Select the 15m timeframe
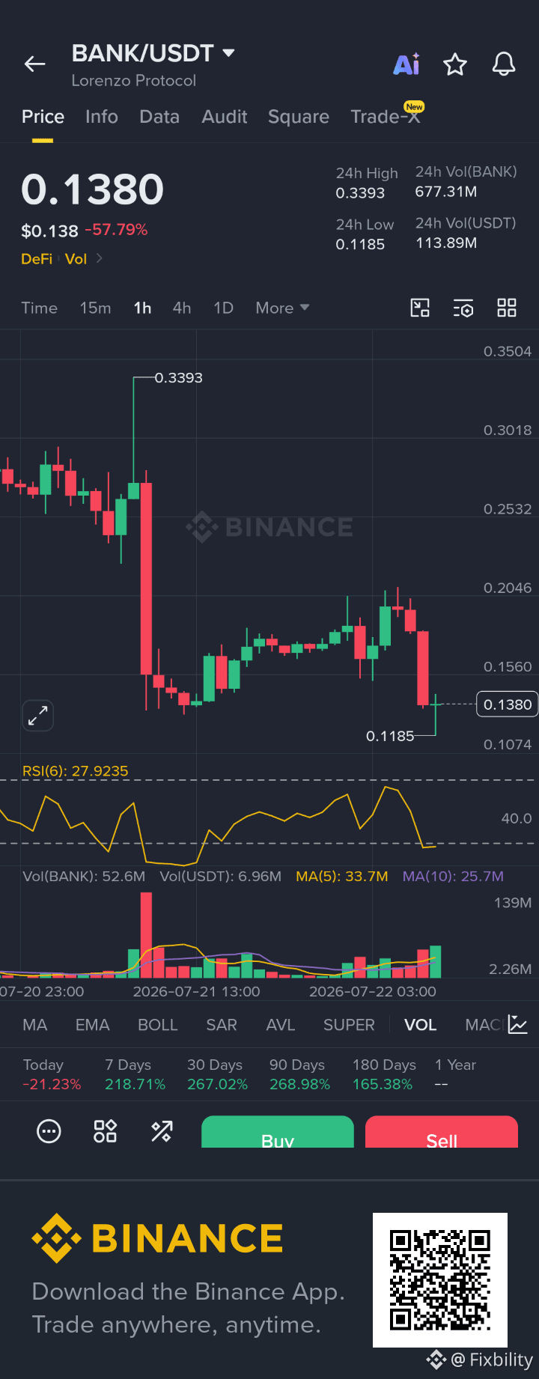The width and height of the screenshot is (539, 1379). click(x=96, y=308)
